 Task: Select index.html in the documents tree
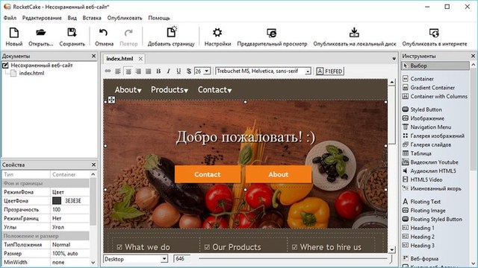coord(31,73)
